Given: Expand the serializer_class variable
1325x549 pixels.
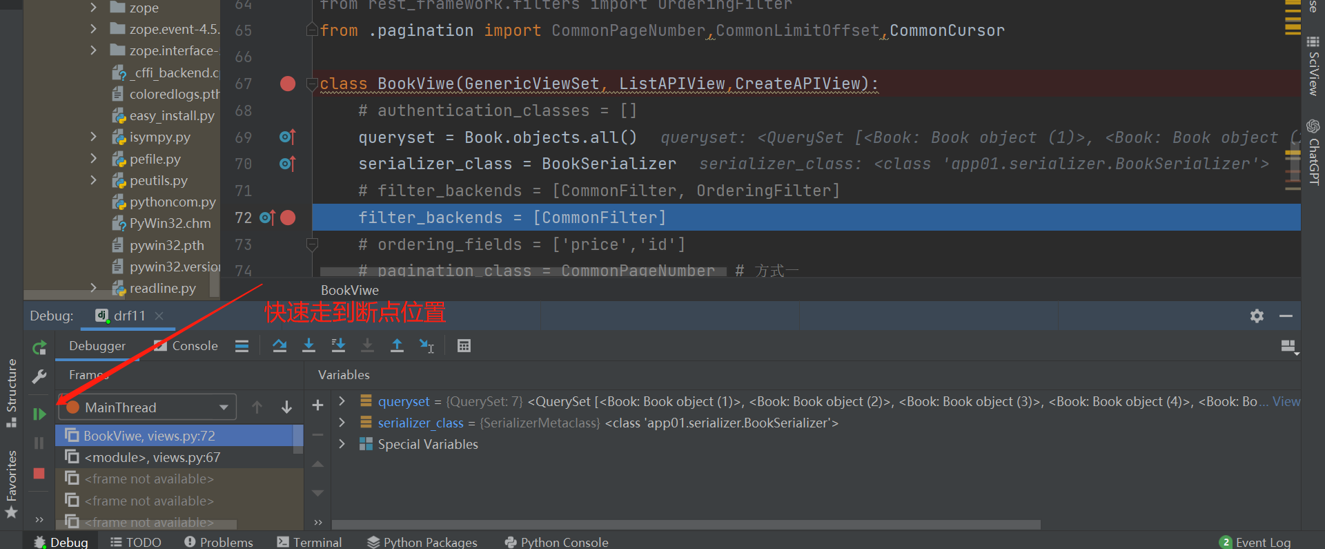Looking at the screenshot, I should point(342,423).
